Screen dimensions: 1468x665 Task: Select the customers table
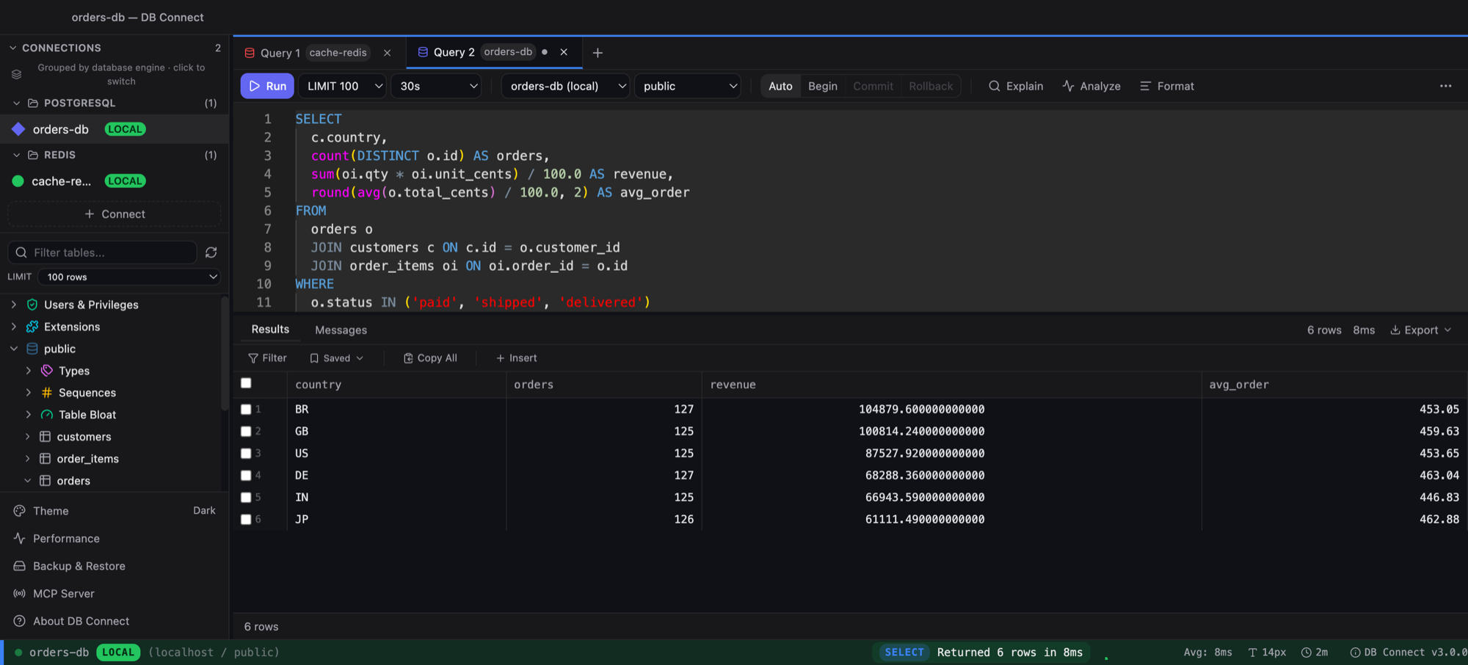pos(84,437)
